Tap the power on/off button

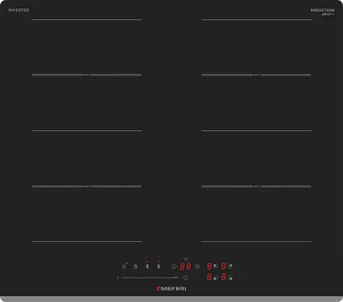tap(186, 278)
